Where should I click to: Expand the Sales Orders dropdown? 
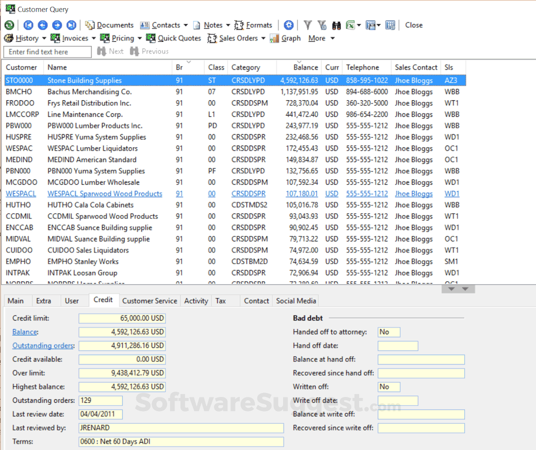coord(264,38)
